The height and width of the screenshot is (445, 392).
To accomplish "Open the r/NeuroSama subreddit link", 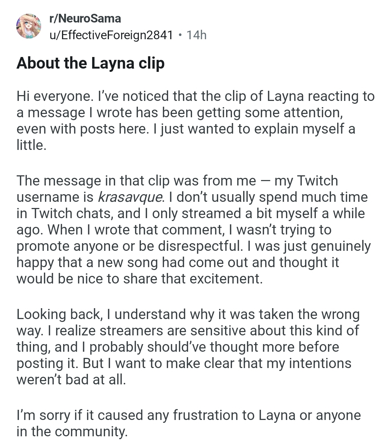I will pos(85,18).
